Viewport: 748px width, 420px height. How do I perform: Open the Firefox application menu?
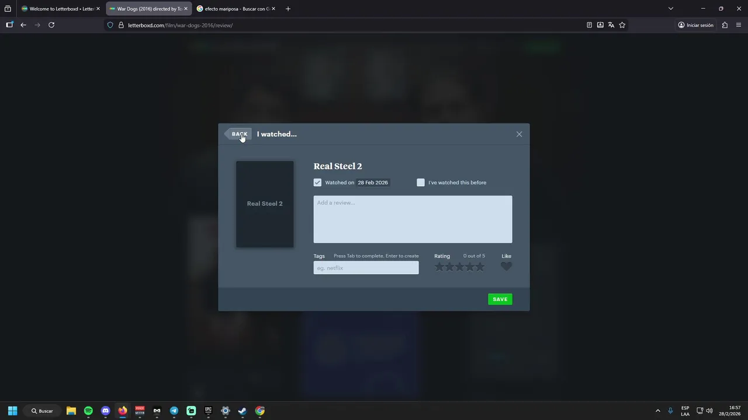point(739,25)
